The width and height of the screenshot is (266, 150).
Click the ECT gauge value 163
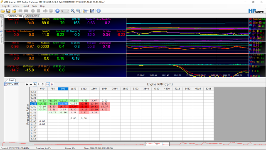coord(76,23)
